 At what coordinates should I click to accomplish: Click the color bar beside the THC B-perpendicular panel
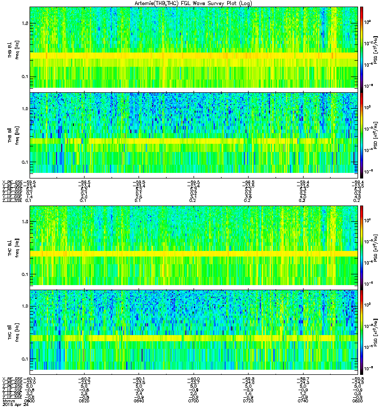pyautogui.click(x=362, y=248)
